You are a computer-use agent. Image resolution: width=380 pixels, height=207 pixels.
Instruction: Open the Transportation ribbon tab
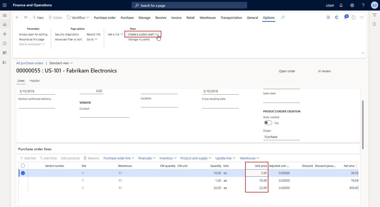pos(231,18)
